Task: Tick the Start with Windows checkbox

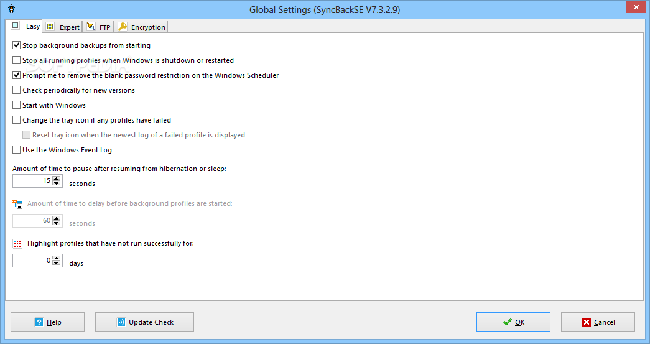Action: click(17, 105)
